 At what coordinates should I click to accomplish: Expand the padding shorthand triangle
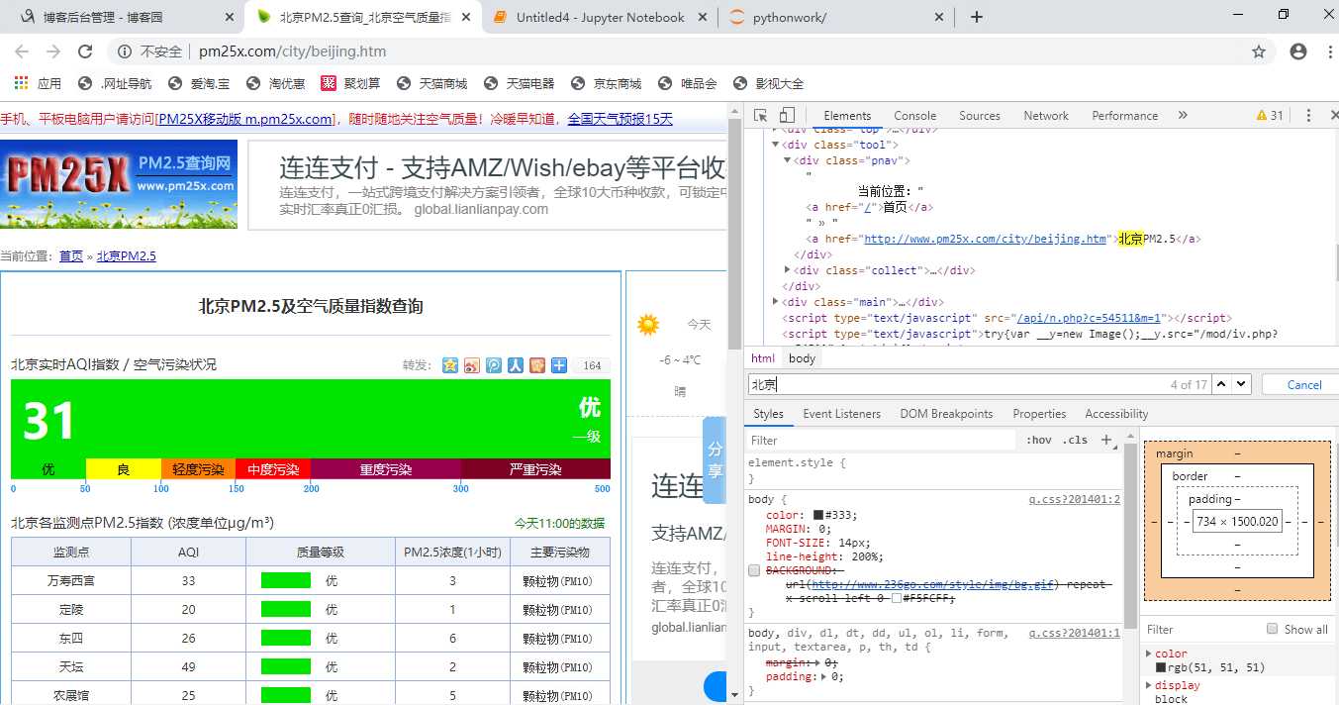(823, 677)
